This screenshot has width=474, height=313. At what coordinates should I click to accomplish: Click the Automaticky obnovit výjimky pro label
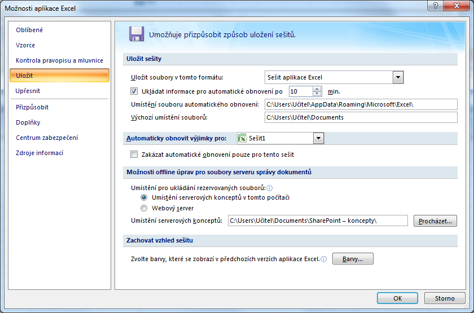[x=176, y=138]
